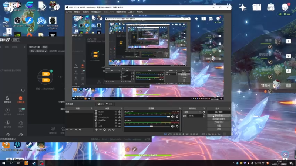Open source 属性 properties button
The image size is (296, 166).
pos(100,104)
